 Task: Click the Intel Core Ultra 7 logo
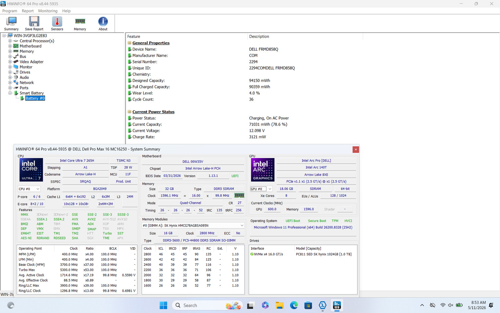point(31,170)
